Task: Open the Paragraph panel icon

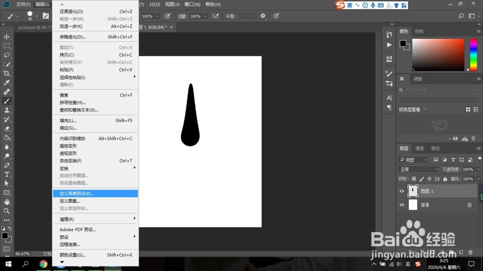Action: point(389,107)
